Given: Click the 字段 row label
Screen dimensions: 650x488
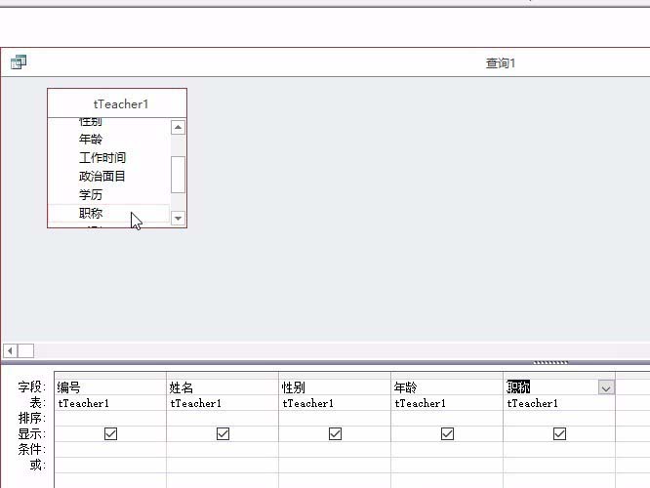Looking at the screenshot, I should pyautogui.click(x=31, y=387).
